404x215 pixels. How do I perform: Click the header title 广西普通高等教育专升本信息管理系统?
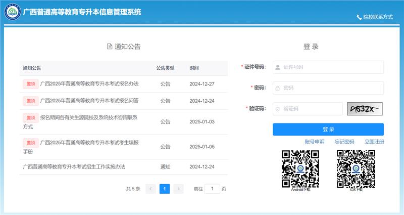coord(82,12)
